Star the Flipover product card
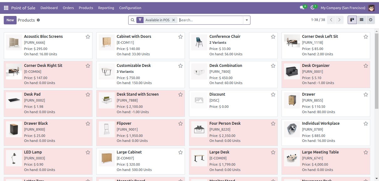The width and height of the screenshot is (379, 181). (181, 123)
